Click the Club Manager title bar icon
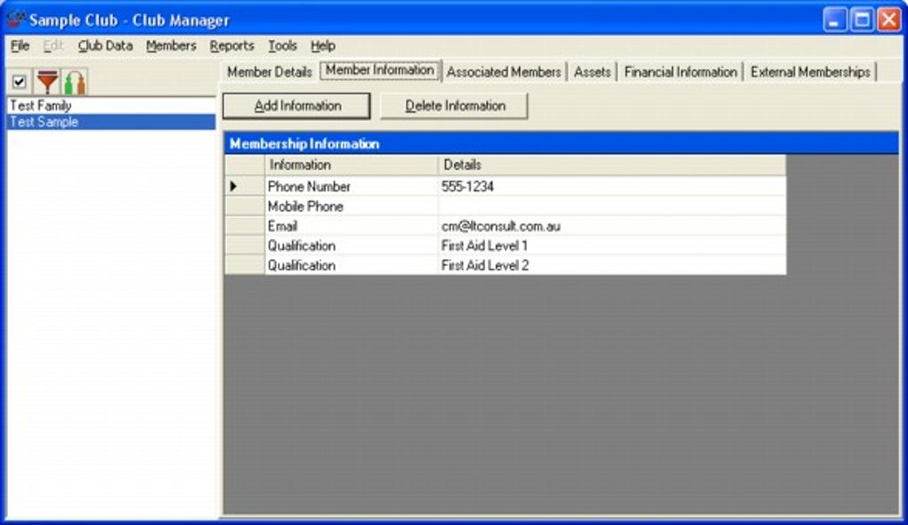Viewport: 908px width, 525px height. (14, 20)
